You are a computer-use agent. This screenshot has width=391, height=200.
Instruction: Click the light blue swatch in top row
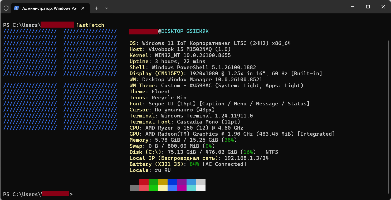(x=191, y=182)
